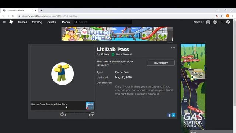
Task: Open the Games menu item
Action: pos(22,22)
